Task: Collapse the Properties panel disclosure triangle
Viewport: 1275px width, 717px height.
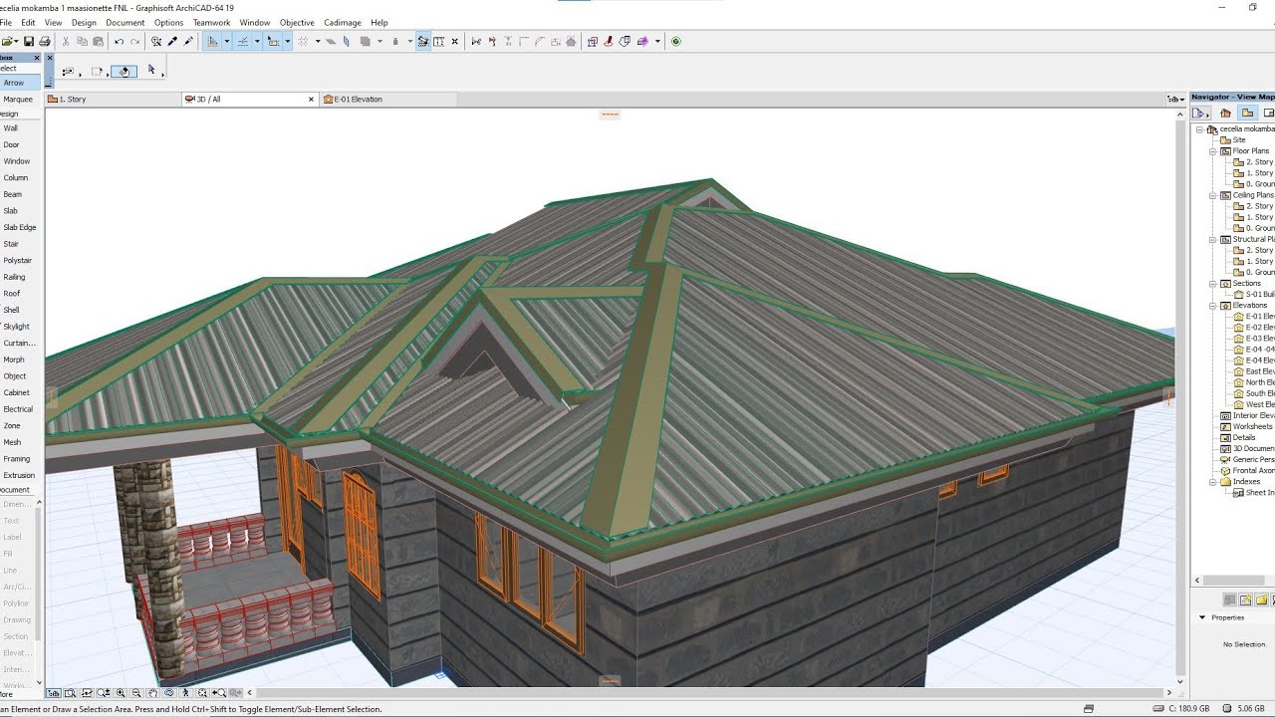Action: pos(1202,617)
